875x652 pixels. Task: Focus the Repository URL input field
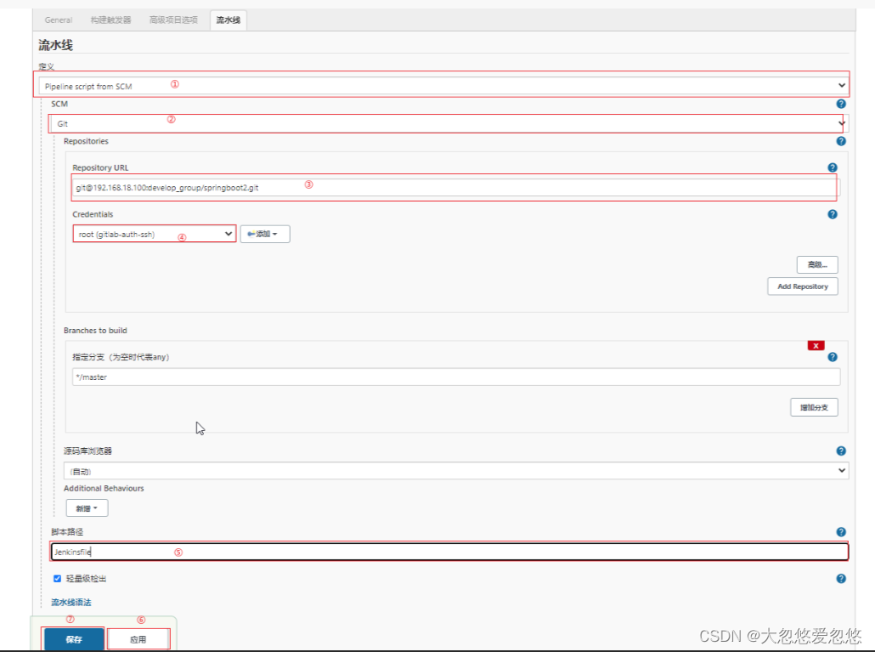(456, 188)
